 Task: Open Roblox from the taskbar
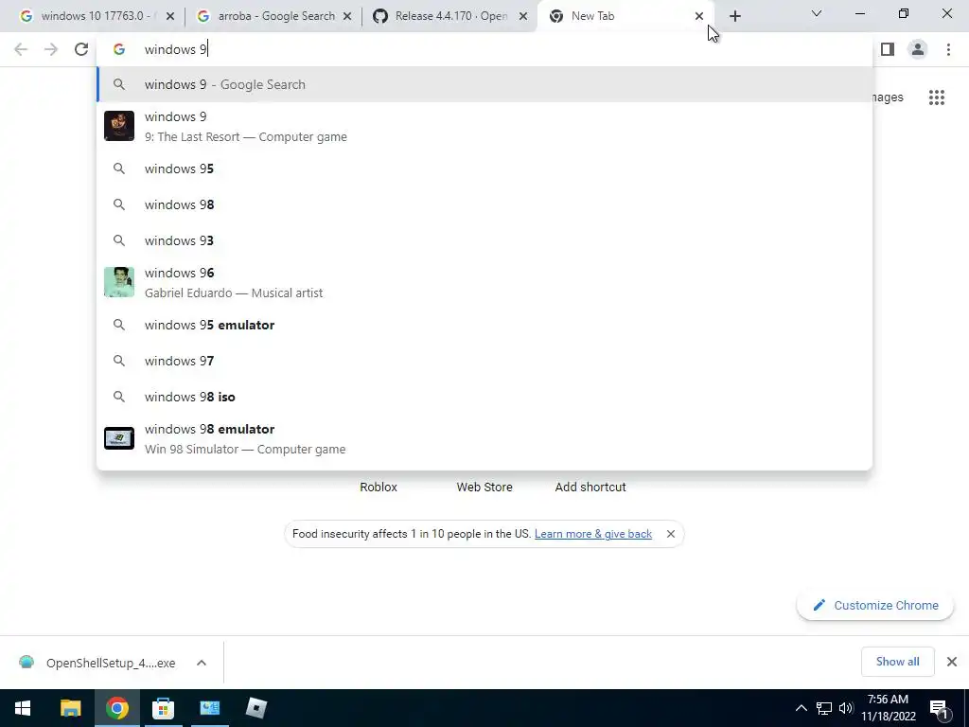click(x=255, y=708)
